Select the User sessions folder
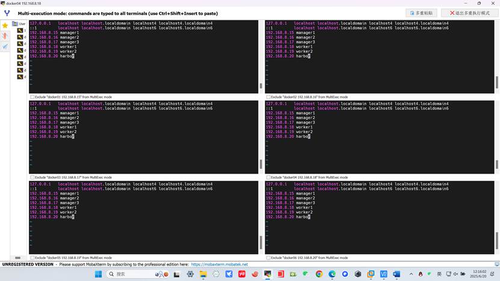 click(x=19, y=24)
